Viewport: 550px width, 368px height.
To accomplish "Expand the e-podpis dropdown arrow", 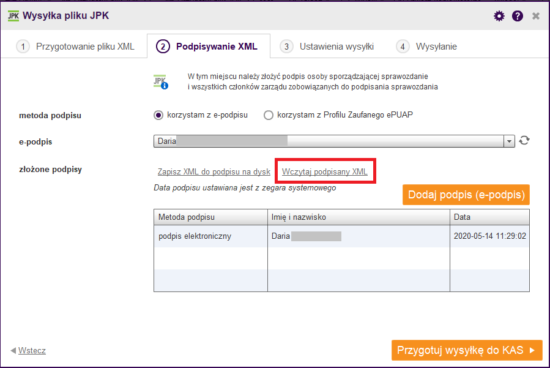I will click(509, 141).
